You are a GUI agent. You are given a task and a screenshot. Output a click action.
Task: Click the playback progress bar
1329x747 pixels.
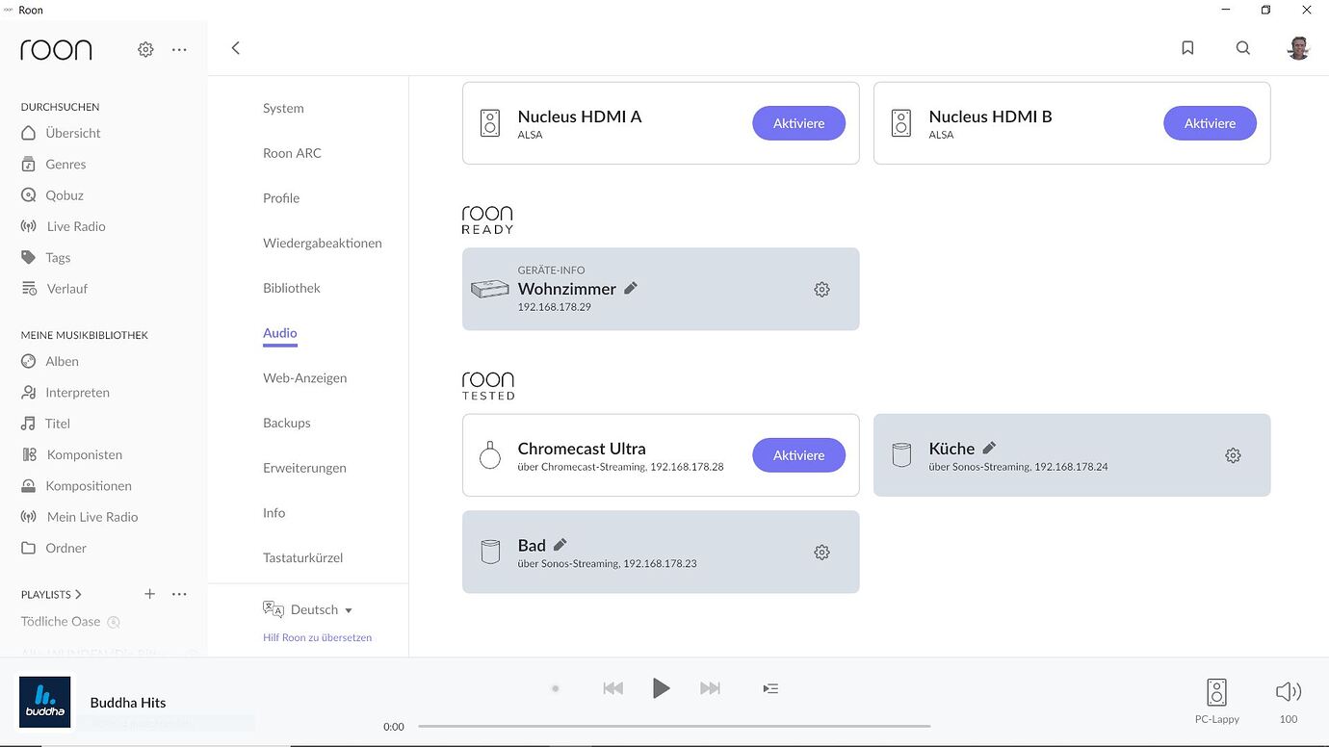click(674, 726)
